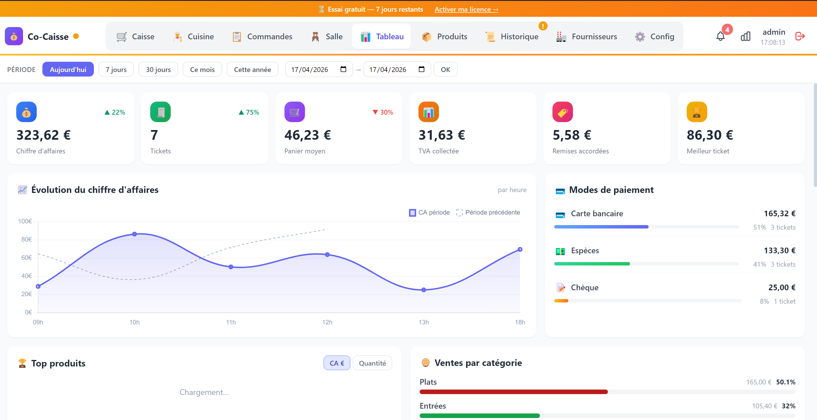
Task: Keep CA € sorting enabled for Top produits
Action: (x=337, y=363)
